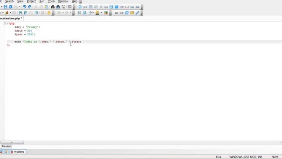
Task: Open the Problems panel tab
Action: point(18,152)
